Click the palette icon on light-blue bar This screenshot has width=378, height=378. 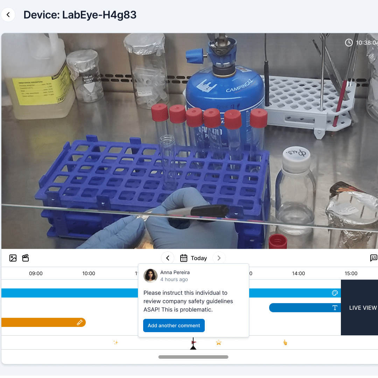335,293
